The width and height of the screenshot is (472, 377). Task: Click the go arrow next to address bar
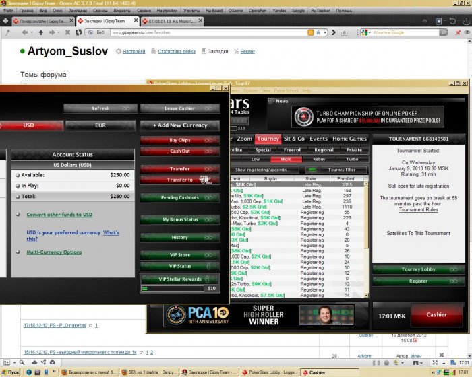click(x=334, y=32)
